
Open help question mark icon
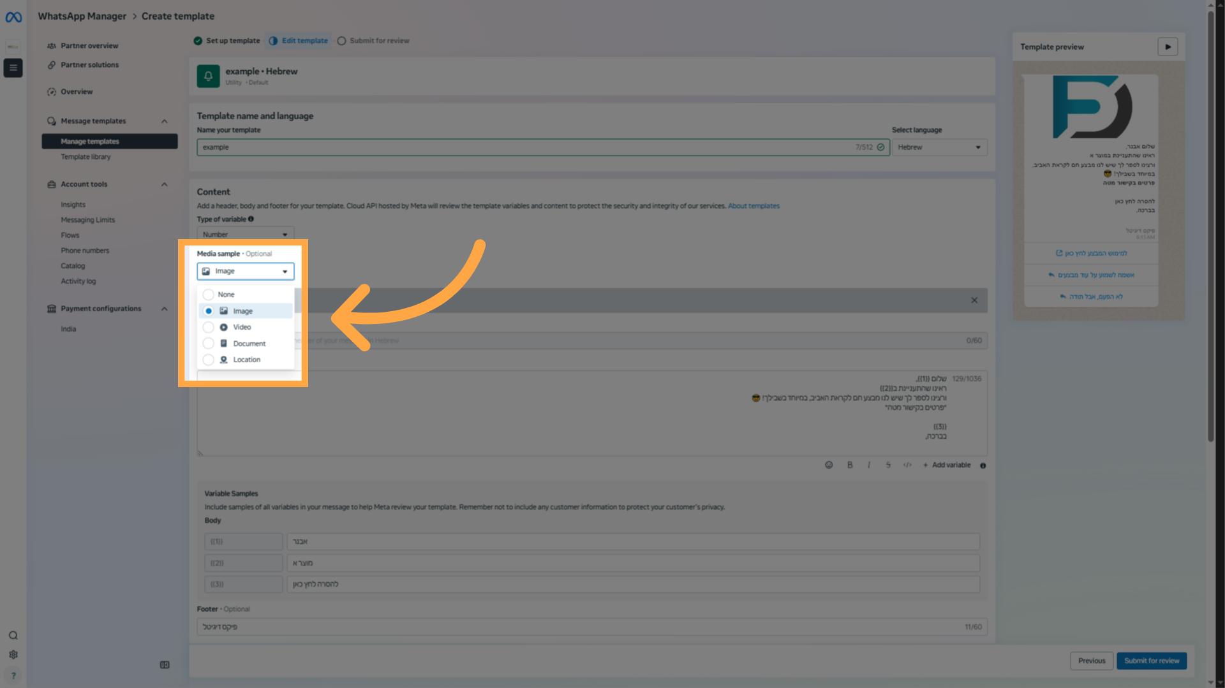tap(13, 675)
